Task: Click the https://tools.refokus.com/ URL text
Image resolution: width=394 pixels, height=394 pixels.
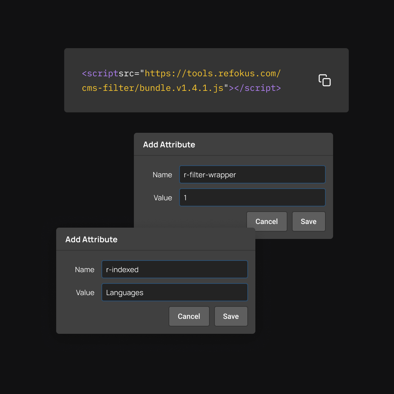Action: (213, 73)
